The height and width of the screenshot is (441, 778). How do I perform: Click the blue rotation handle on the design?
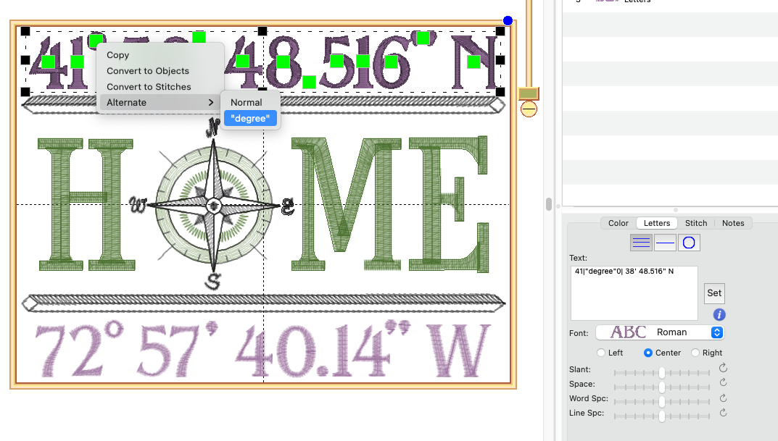click(x=508, y=21)
